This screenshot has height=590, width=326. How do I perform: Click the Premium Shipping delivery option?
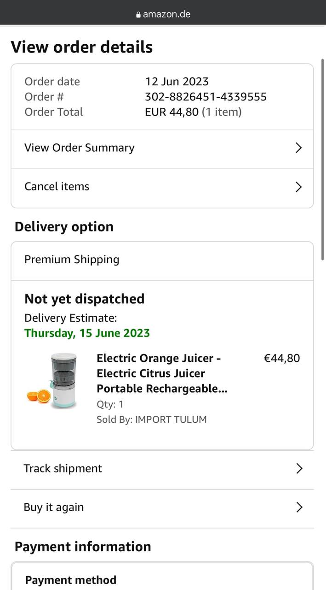pos(72,260)
